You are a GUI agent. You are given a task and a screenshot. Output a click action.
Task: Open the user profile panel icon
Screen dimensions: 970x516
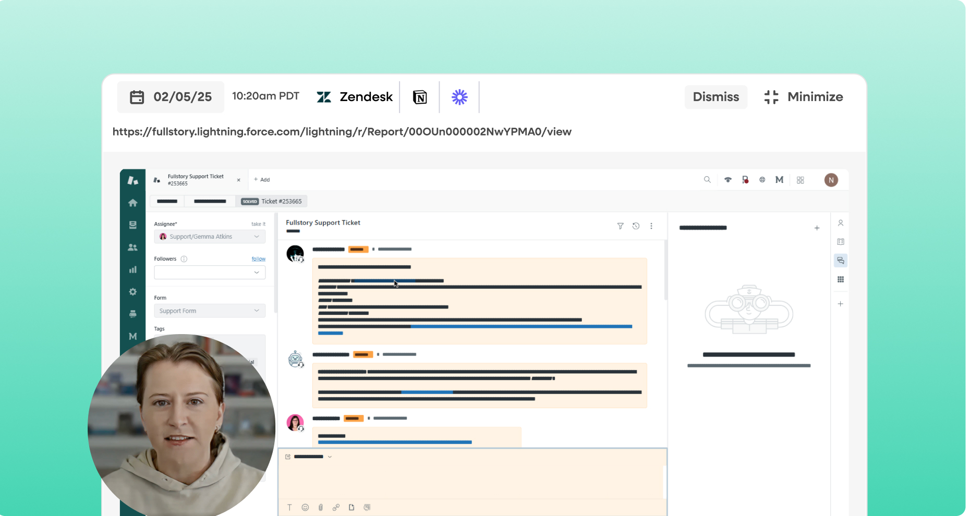(x=841, y=223)
